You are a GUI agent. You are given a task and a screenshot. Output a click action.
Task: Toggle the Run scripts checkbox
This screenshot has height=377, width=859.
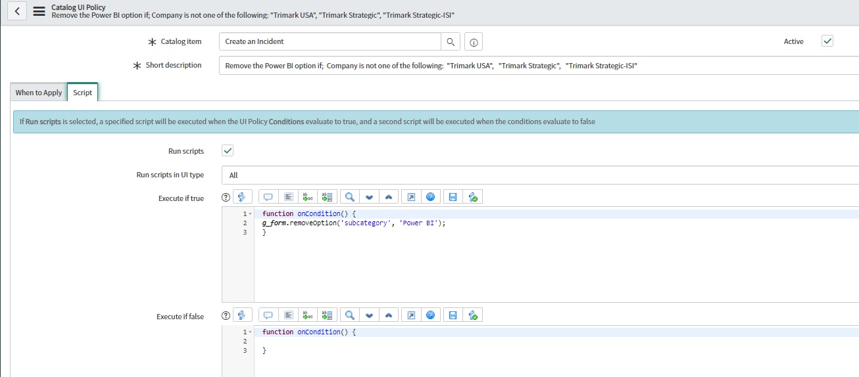(228, 150)
